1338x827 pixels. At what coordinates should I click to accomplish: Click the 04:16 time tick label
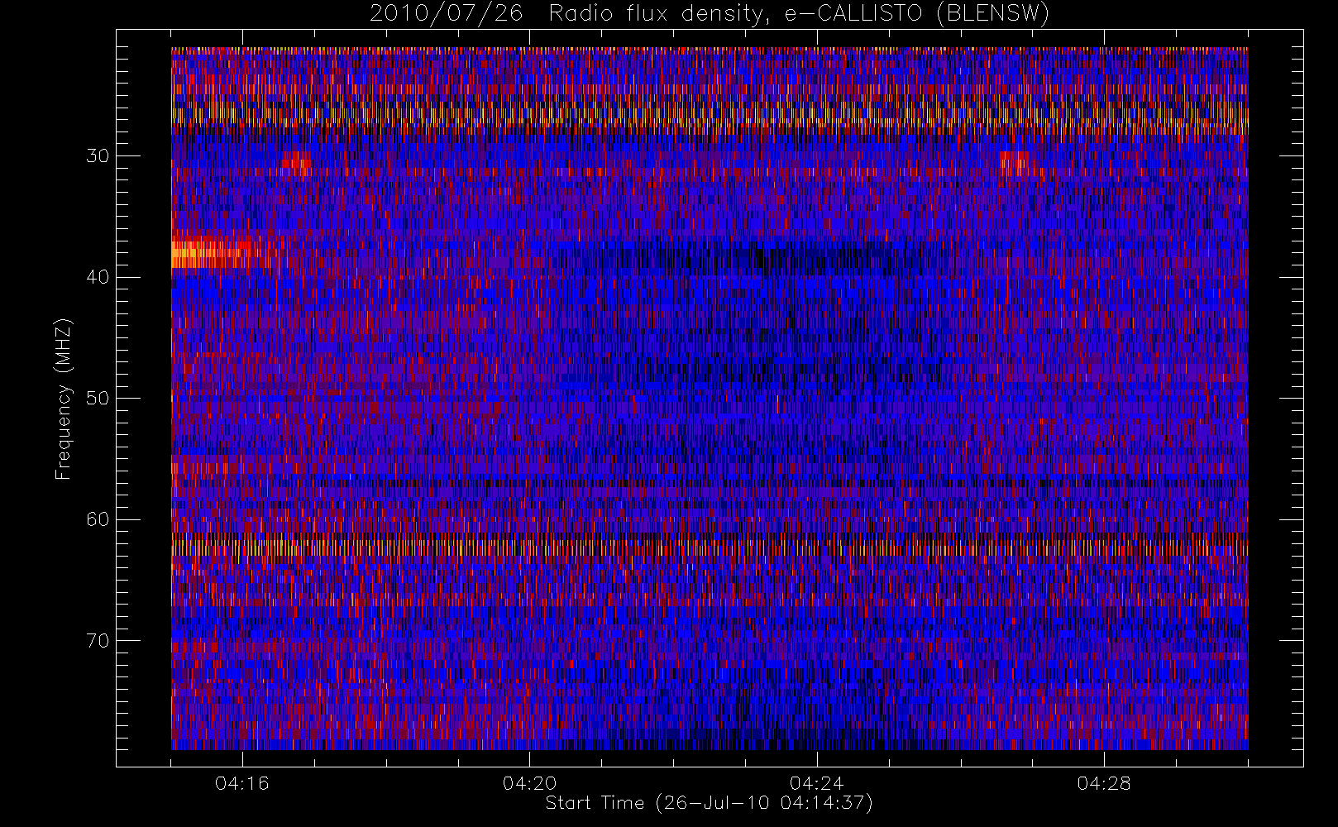(242, 783)
